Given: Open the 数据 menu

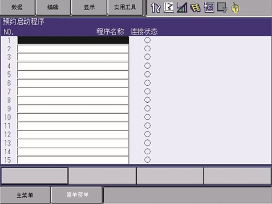Looking at the screenshot, I should point(17,7).
